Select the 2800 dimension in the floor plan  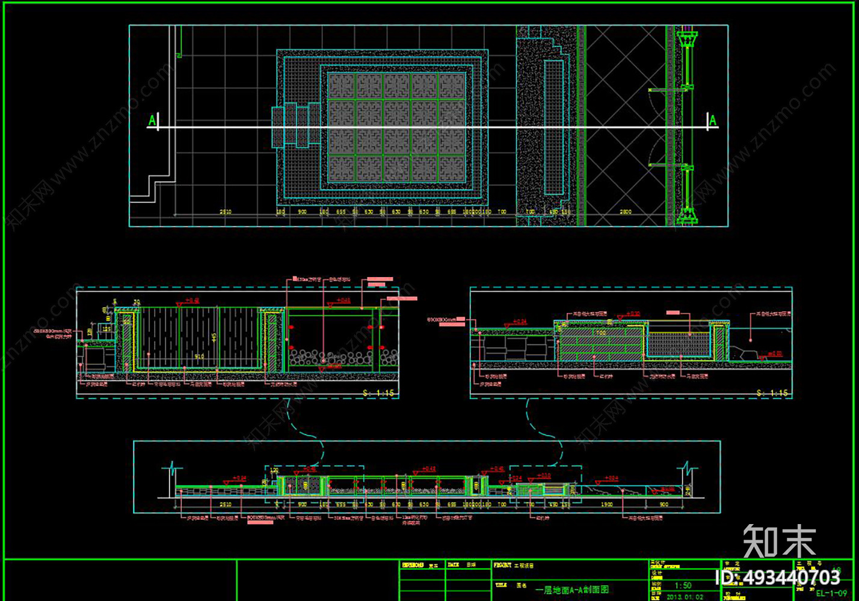point(626,212)
